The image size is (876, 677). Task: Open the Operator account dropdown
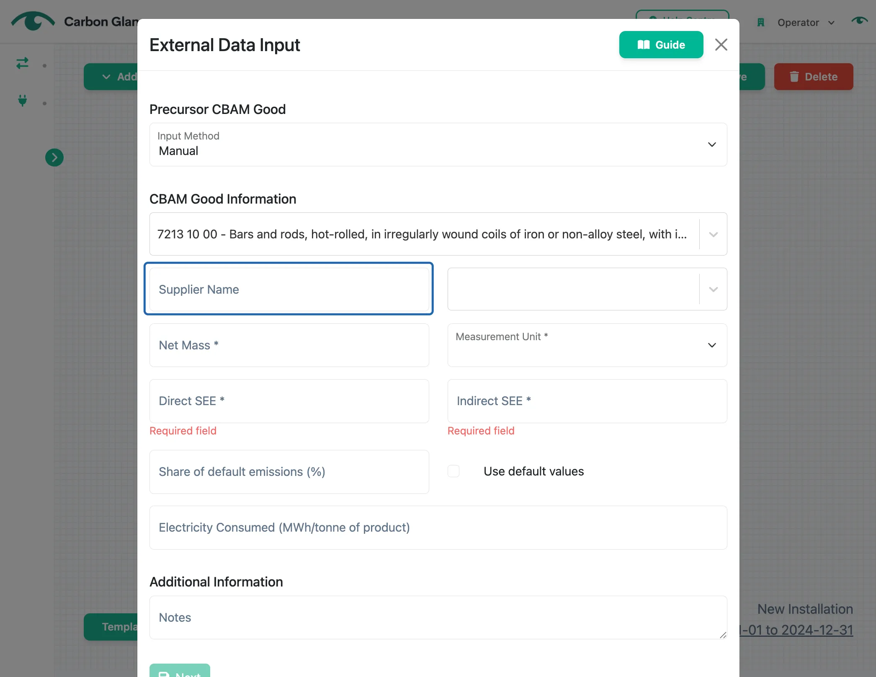pos(806,23)
